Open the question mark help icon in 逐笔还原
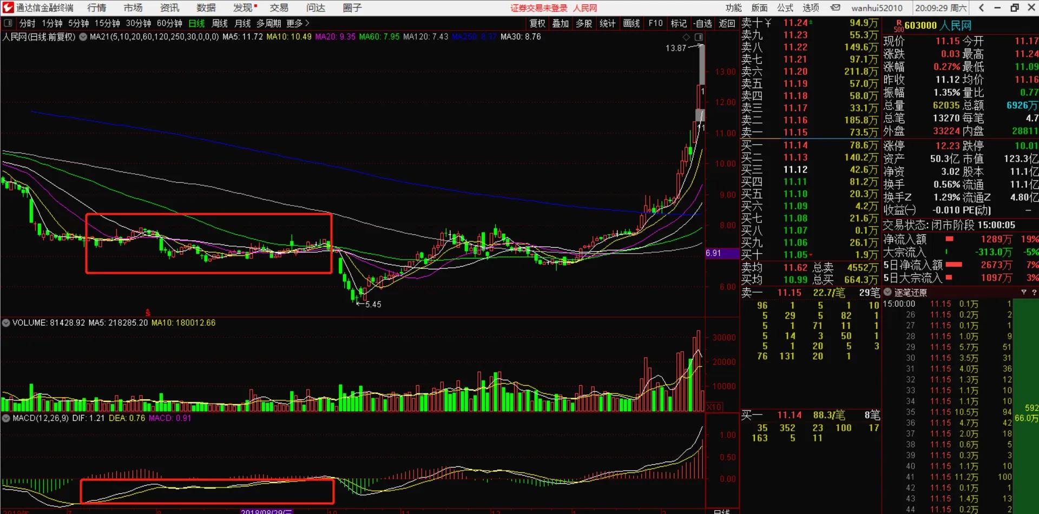Screen dimensions: 1039x514 1034,292
